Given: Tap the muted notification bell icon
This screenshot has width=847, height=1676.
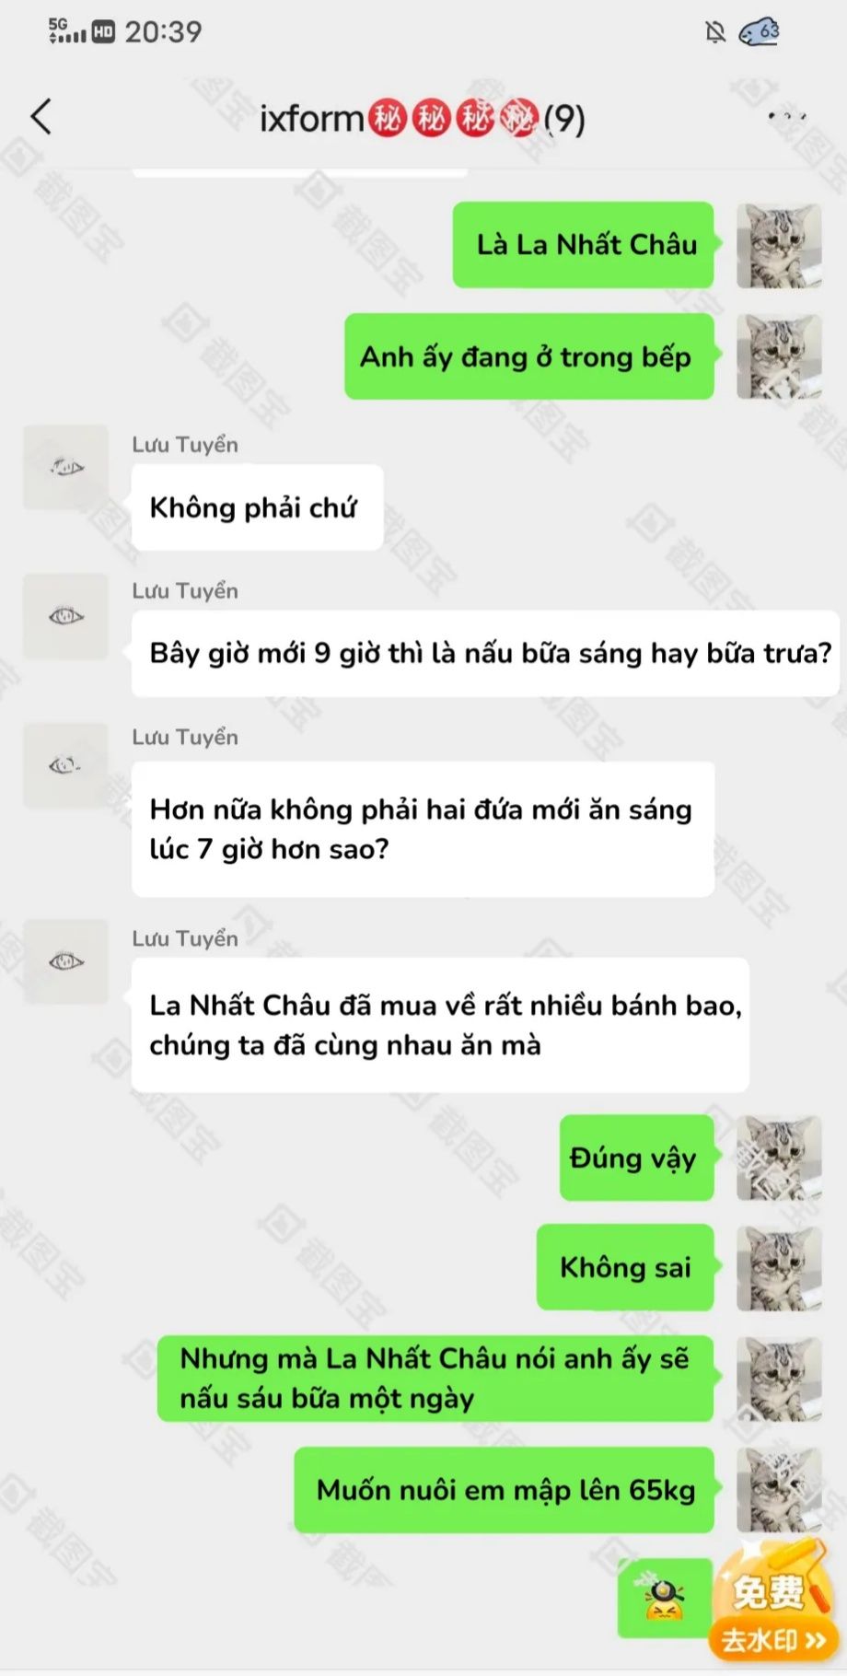Looking at the screenshot, I should tap(714, 33).
